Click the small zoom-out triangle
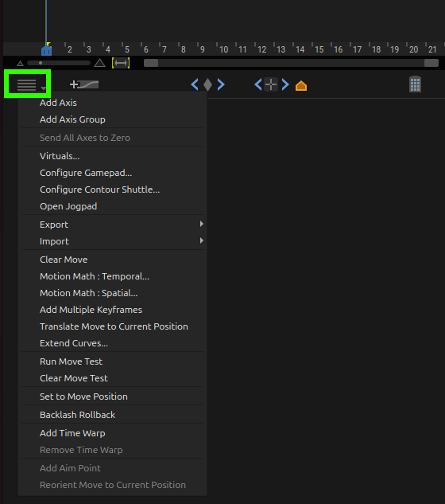The image size is (445, 504). pyautogui.click(x=20, y=64)
